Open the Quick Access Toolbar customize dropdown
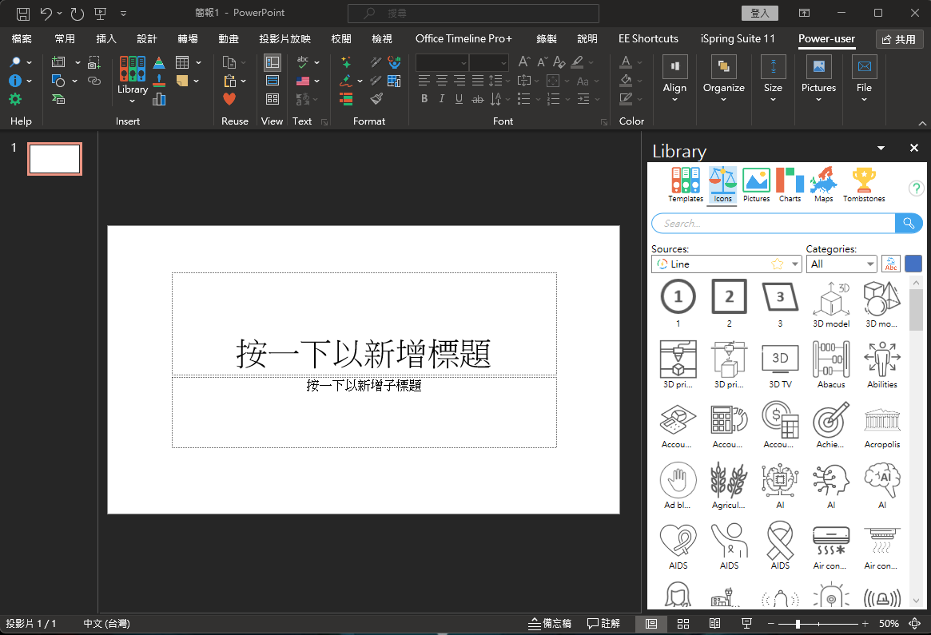This screenshot has width=931, height=635. point(124,13)
